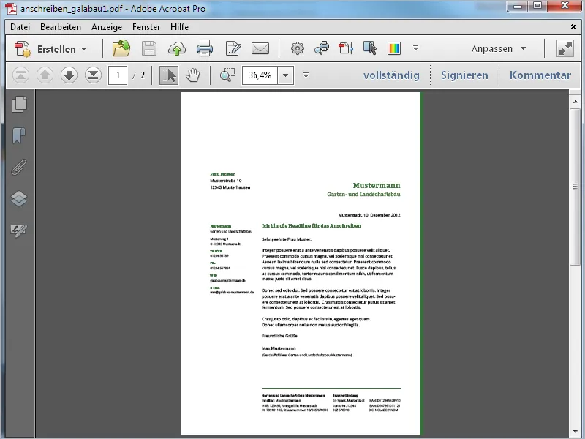Print the document with the printer icon
The width and height of the screenshot is (585, 439).
pyautogui.click(x=205, y=48)
